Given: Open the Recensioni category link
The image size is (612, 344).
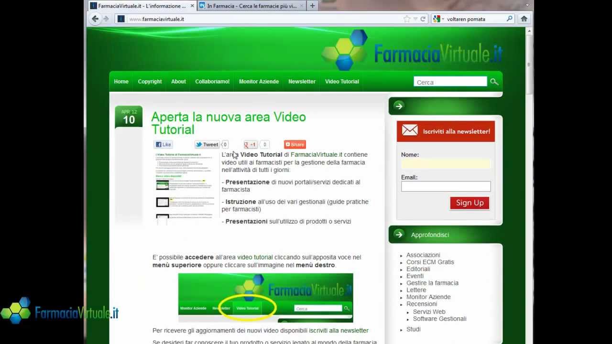Looking at the screenshot, I should click(422, 304).
